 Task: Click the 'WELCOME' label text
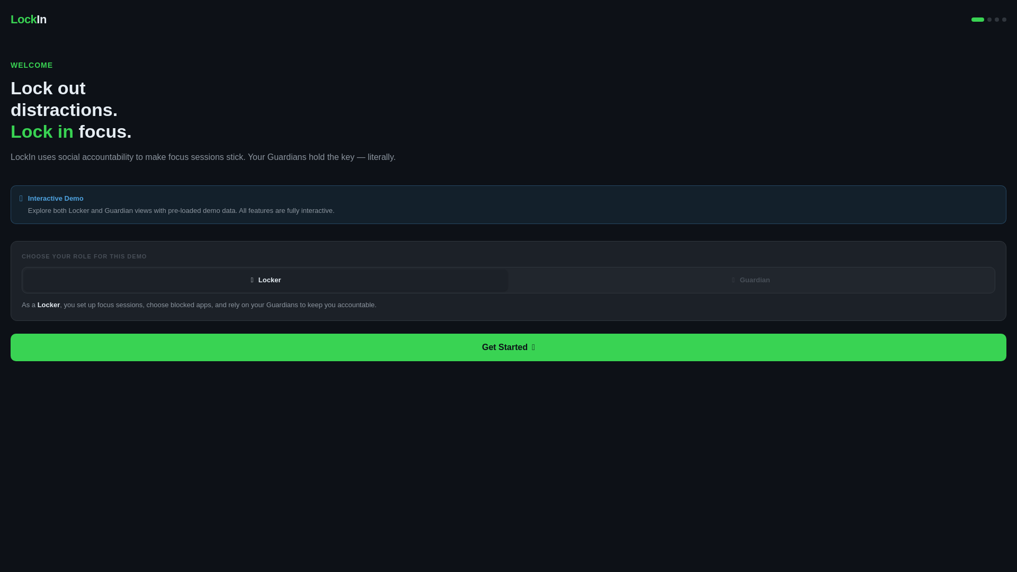pyautogui.click(x=32, y=65)
